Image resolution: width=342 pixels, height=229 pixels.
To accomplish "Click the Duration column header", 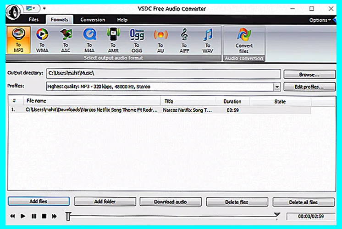I will click(233, 101).
